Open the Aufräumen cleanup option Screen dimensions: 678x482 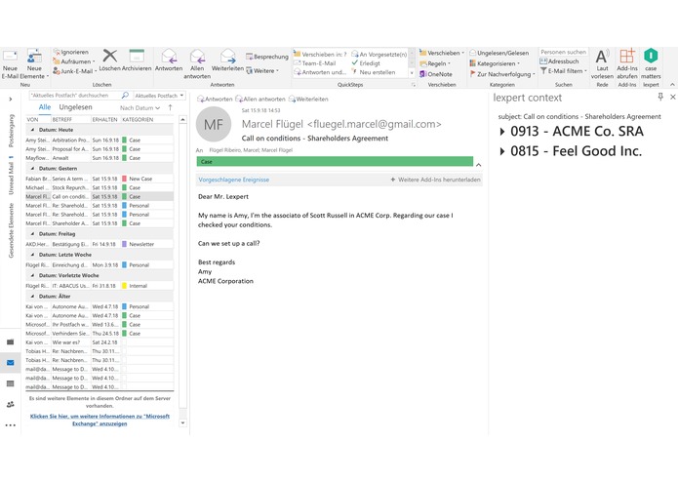(73, 61)
